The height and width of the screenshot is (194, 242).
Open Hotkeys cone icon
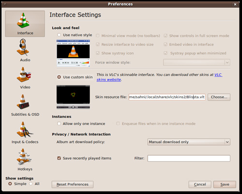pyautogui.click(x=24, y=157)
